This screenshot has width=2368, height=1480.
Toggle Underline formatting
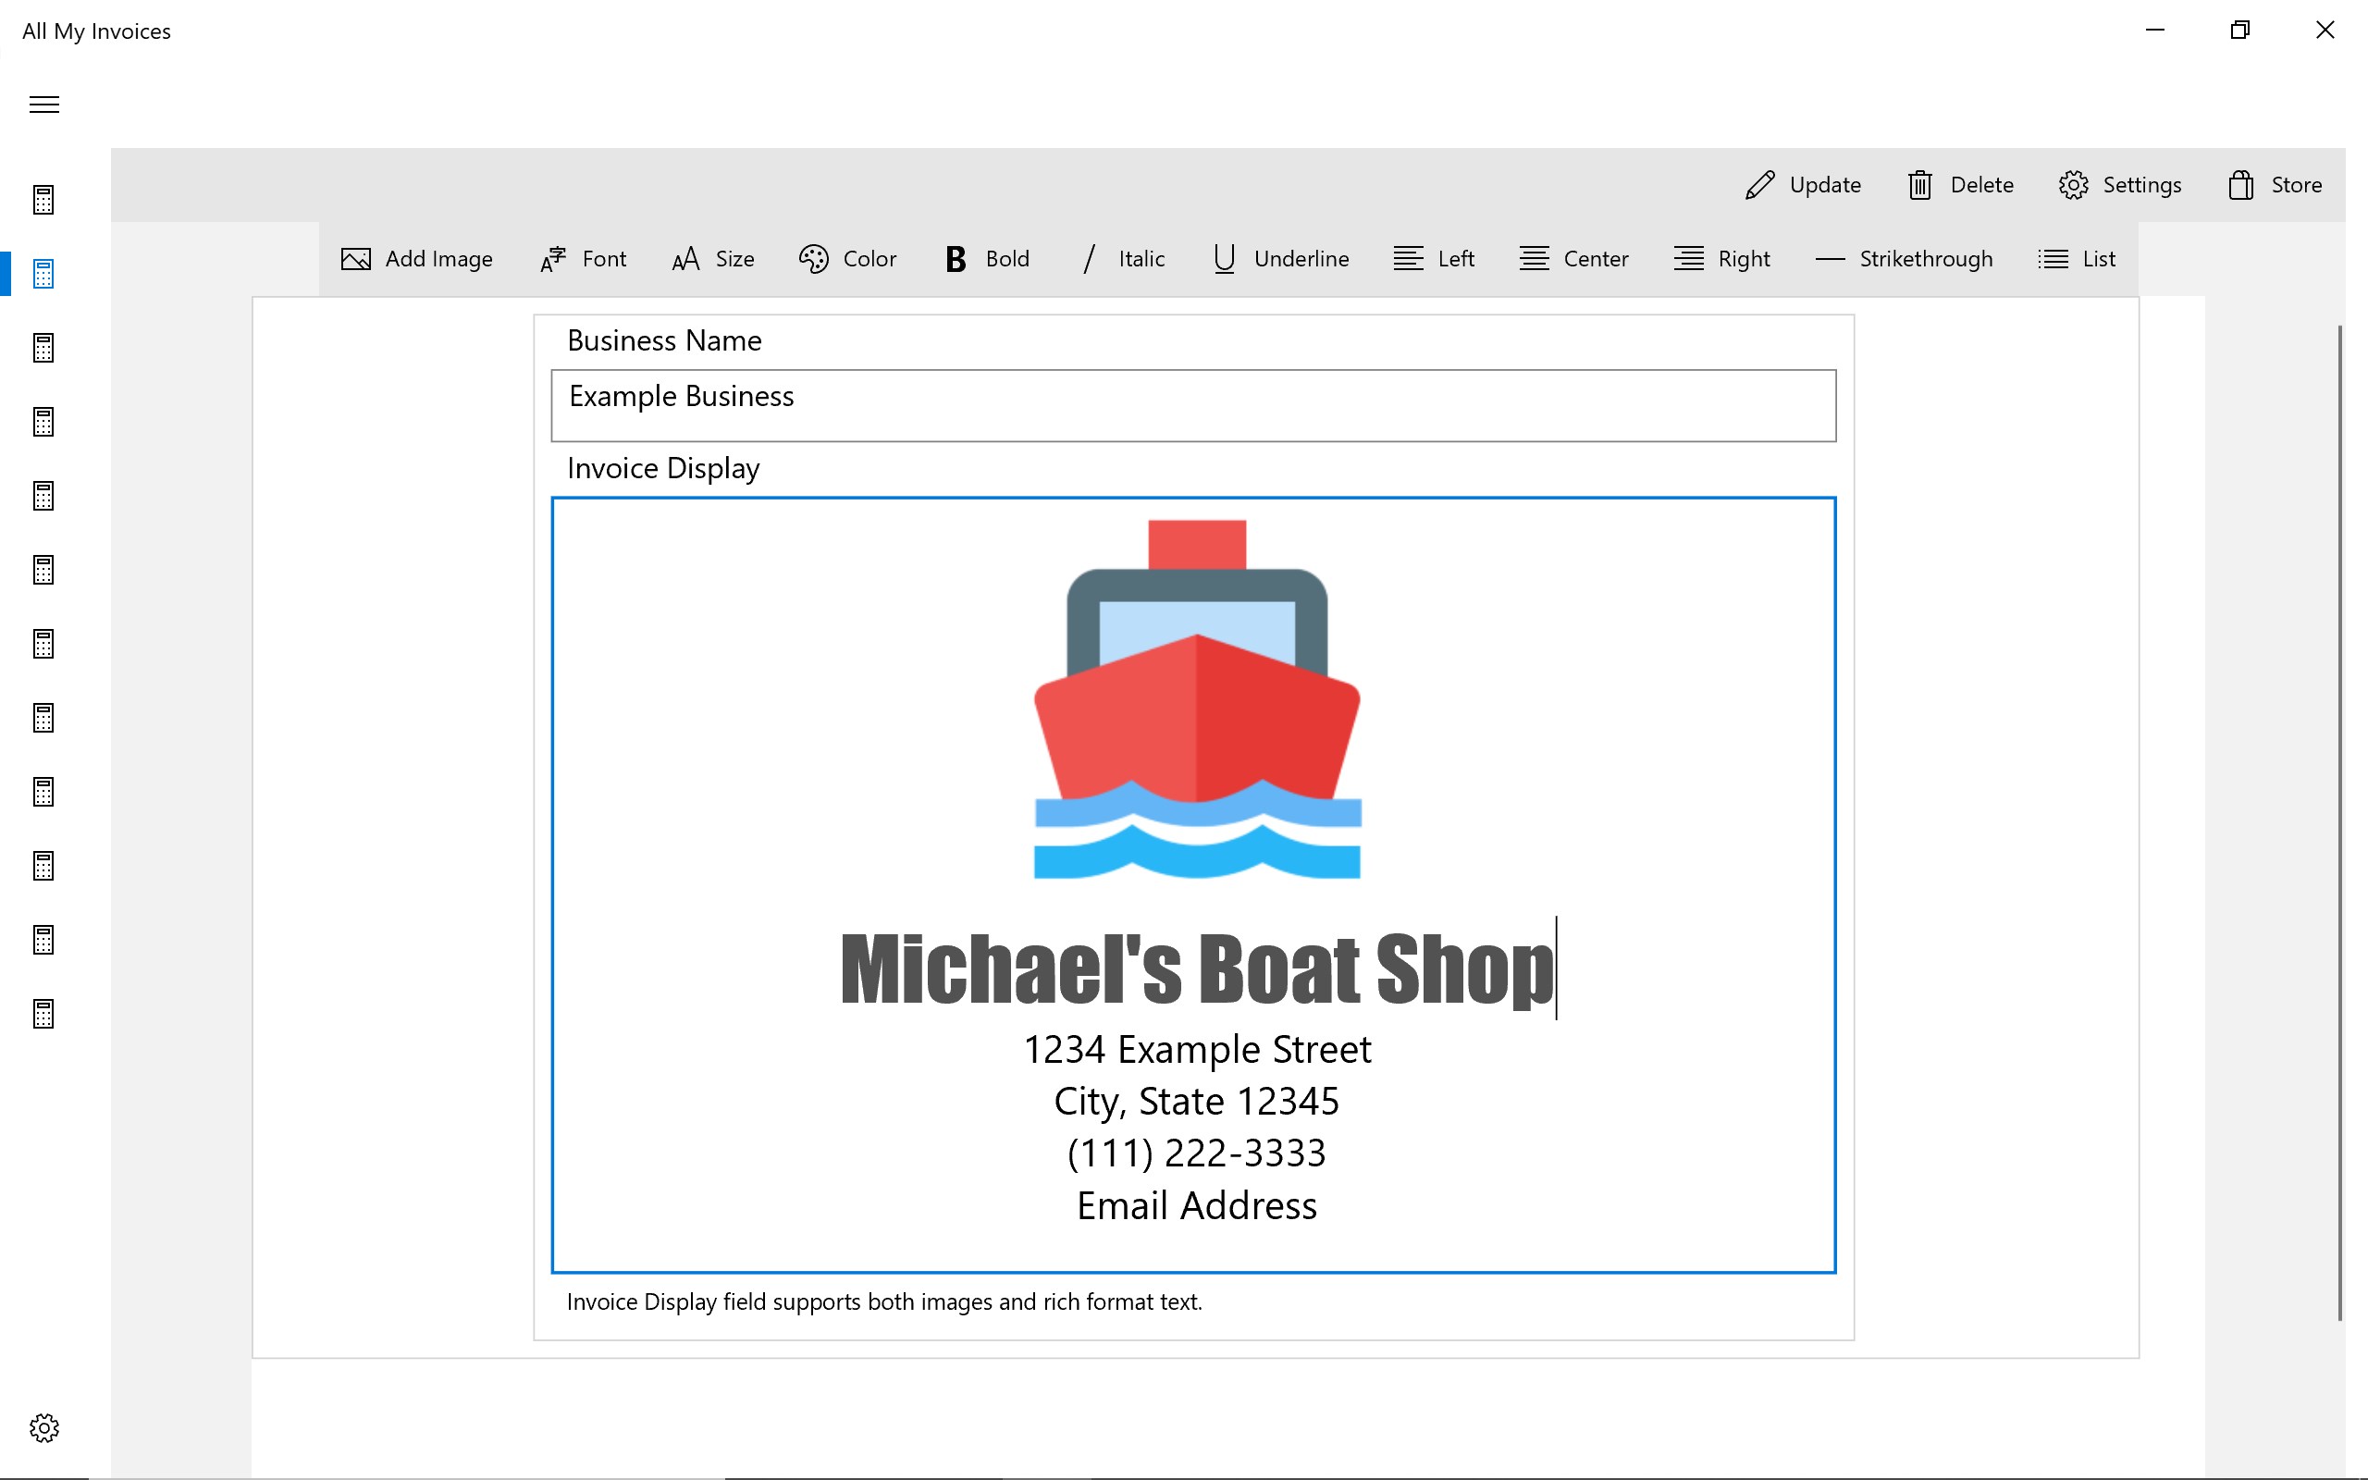click(x=1280, y=258)
